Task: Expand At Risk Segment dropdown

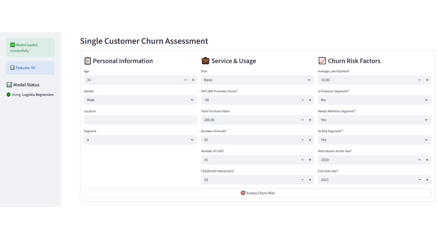Action: (x=374, y=140)
